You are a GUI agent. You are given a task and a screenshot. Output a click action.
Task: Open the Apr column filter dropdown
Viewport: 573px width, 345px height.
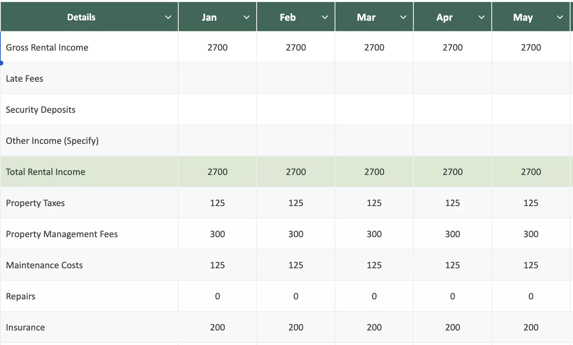click(x=481, y=17)
